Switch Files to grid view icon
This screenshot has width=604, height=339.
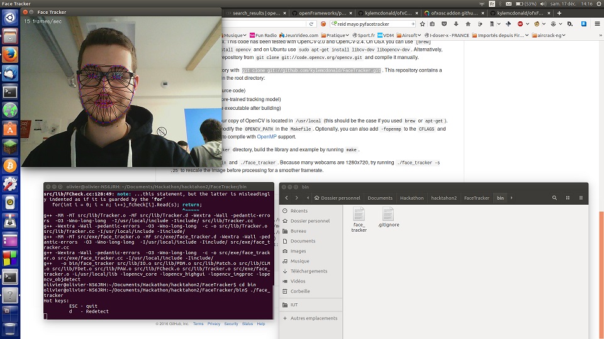568,198
